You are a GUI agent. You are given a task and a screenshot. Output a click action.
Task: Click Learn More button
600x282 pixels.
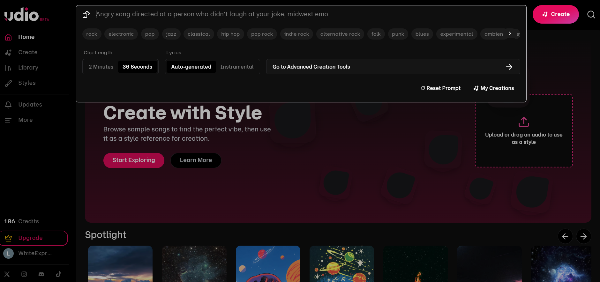coord(196,160)
